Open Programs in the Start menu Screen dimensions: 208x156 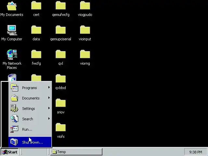coord(30,88)
